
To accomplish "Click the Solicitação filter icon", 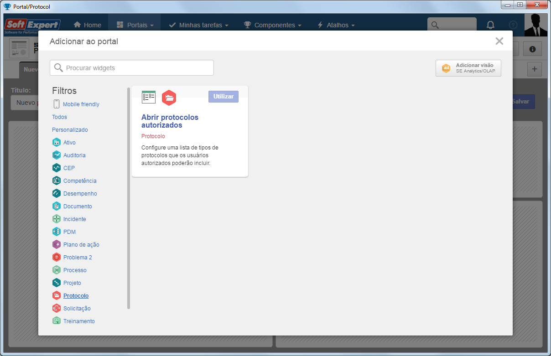I will point(57,308).
